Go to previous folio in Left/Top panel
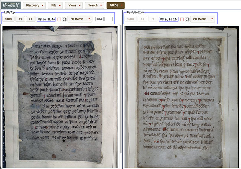 (20, 19)
